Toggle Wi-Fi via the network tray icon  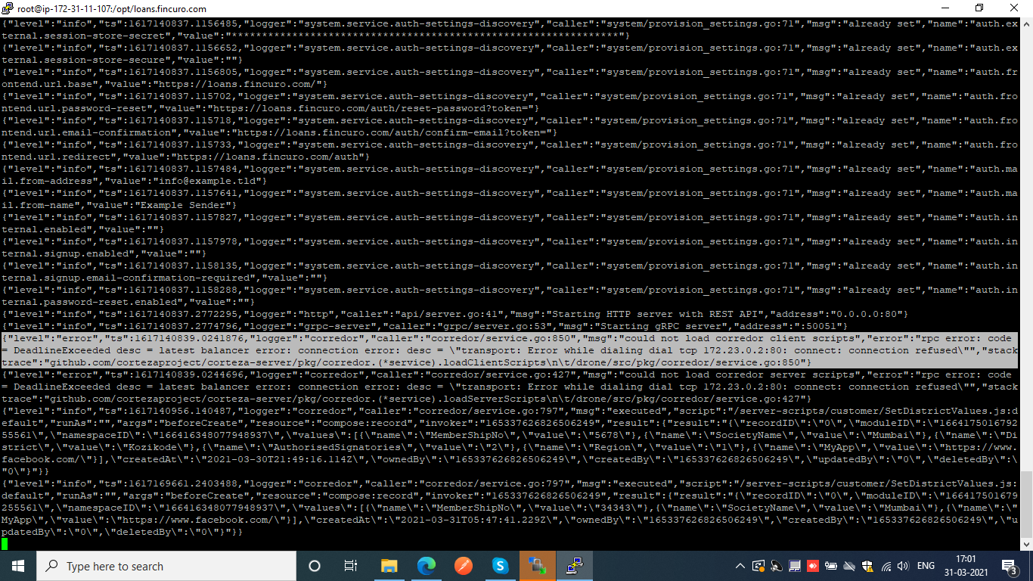pos(886,566)
